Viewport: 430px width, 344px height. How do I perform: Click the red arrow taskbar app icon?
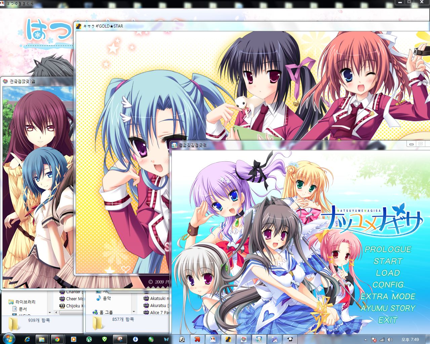click(197, 339)
